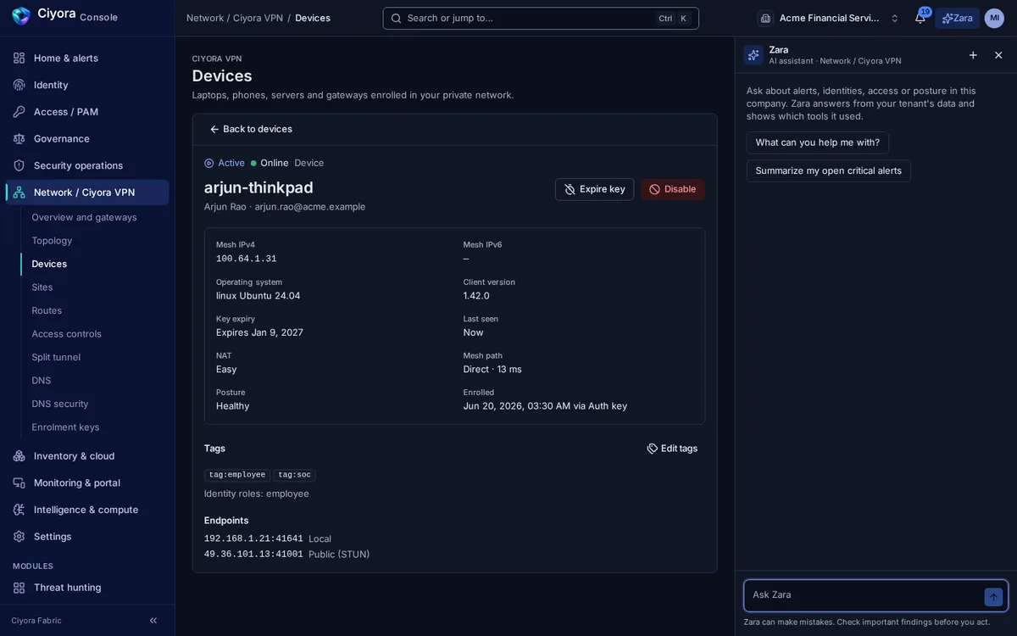The width and height of the screenshot is (1017, 636).
Task: Send message to Zara using arrow button
Action: click(x=993, y=597)
